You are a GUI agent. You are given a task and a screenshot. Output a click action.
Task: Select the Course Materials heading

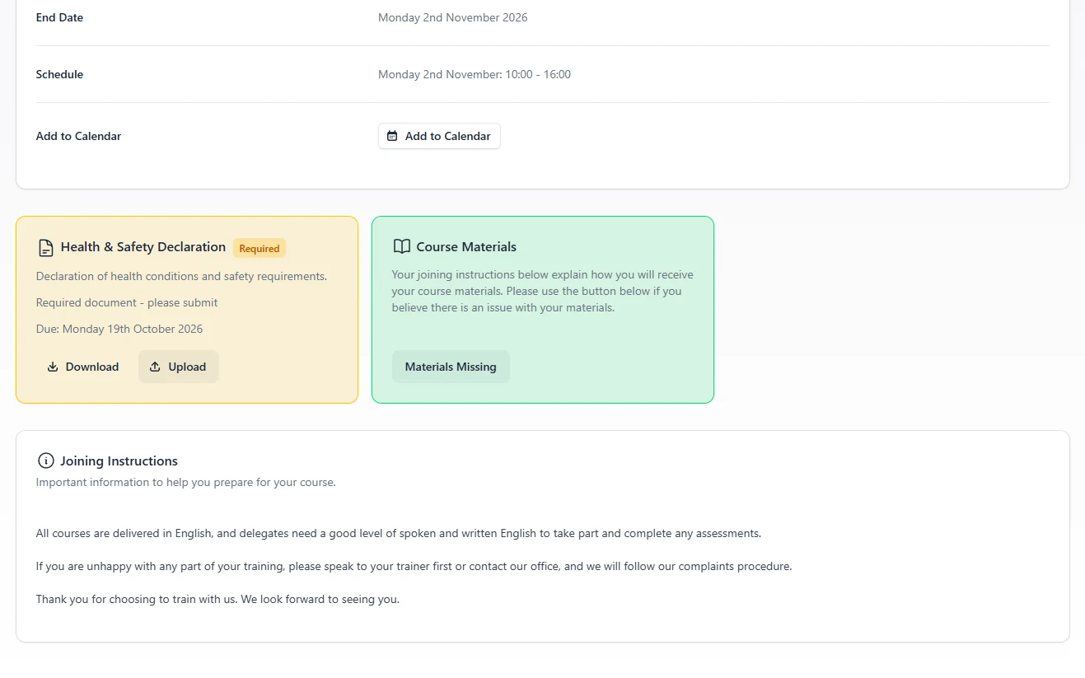coord(466,246)
